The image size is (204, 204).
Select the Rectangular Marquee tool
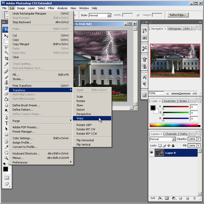(x=6, y=42)
